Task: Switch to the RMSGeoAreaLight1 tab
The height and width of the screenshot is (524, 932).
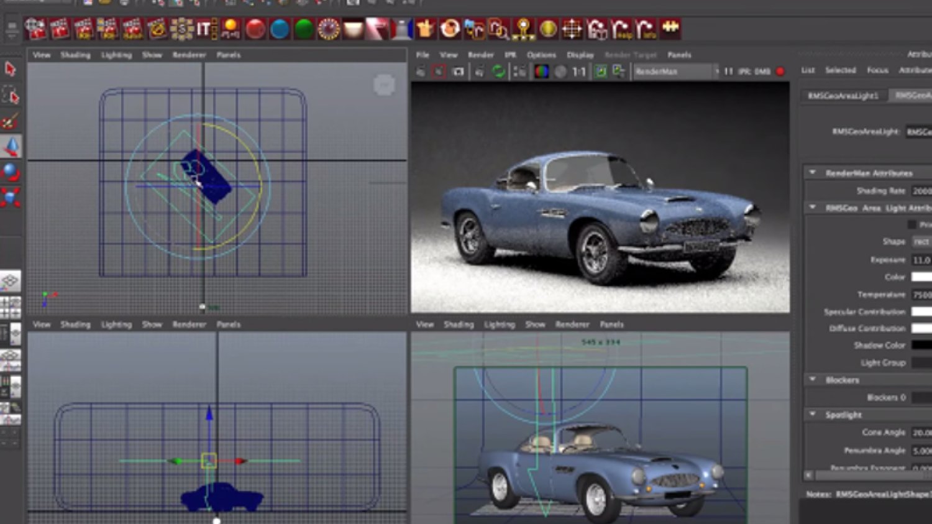Action: click(x=843, y=96)
